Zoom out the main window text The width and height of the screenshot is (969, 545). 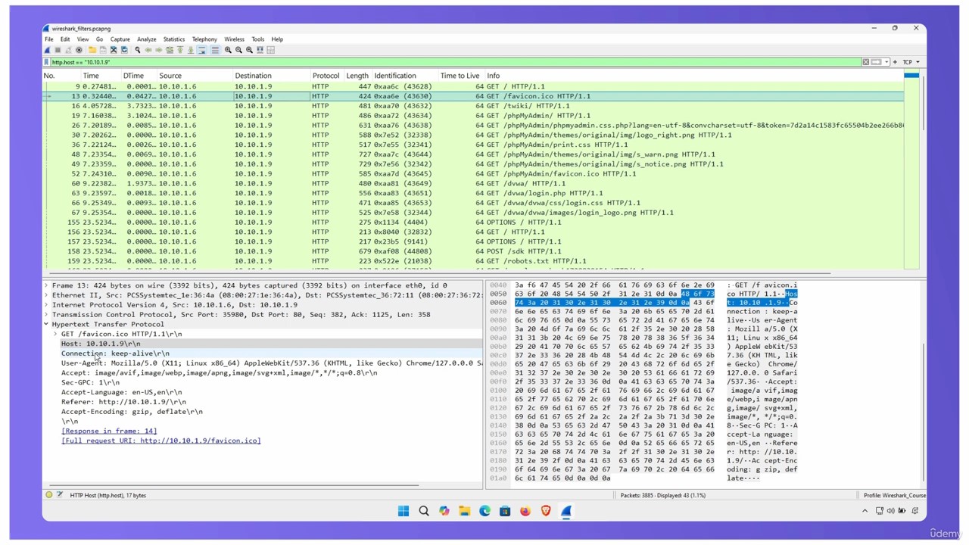click(238, 50)
